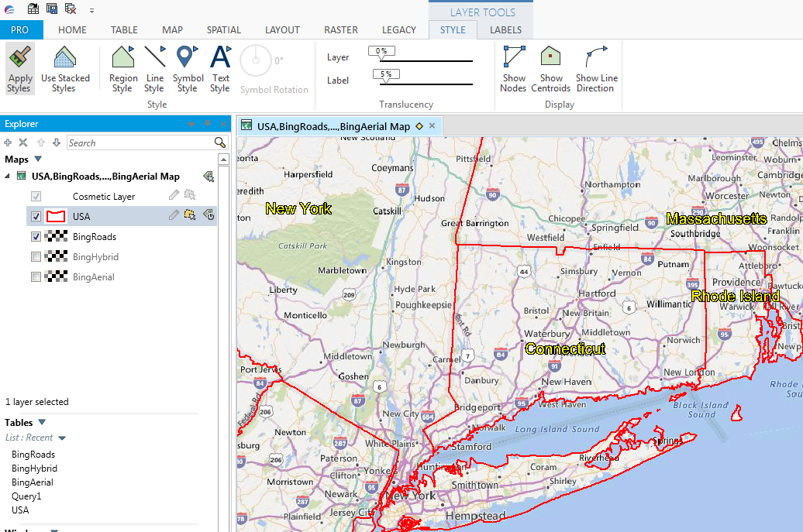Switch to the LABELS ribbon tab

pyautogui.click(x=505, y=29)
